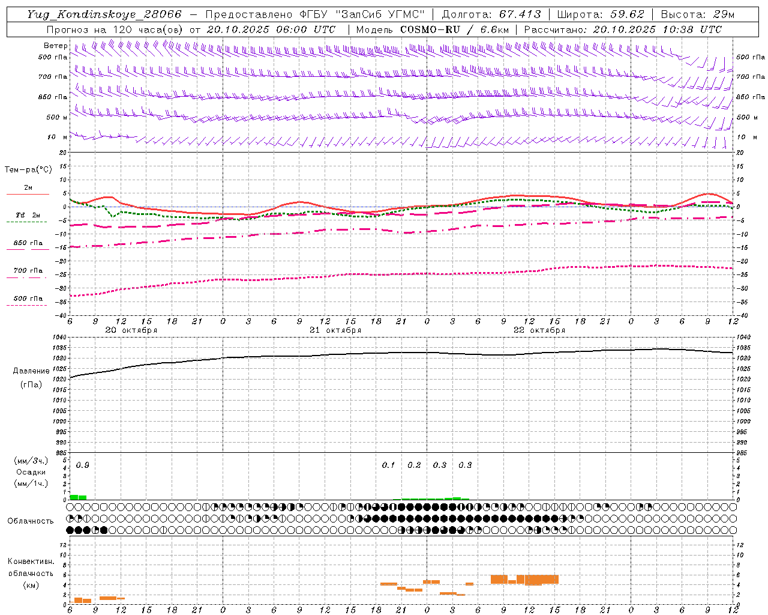The height and width of the screenshot is (615, 768).
Task: Click the 'Осадки' precipitation label
Action: point(31,472)
